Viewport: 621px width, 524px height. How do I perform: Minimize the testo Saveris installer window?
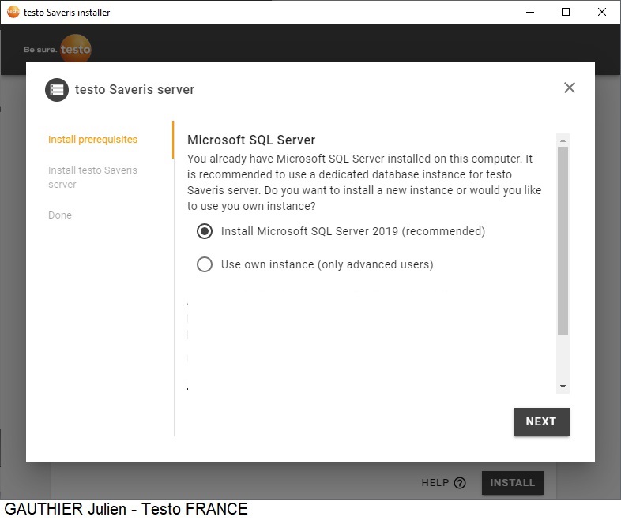[530, 13]
